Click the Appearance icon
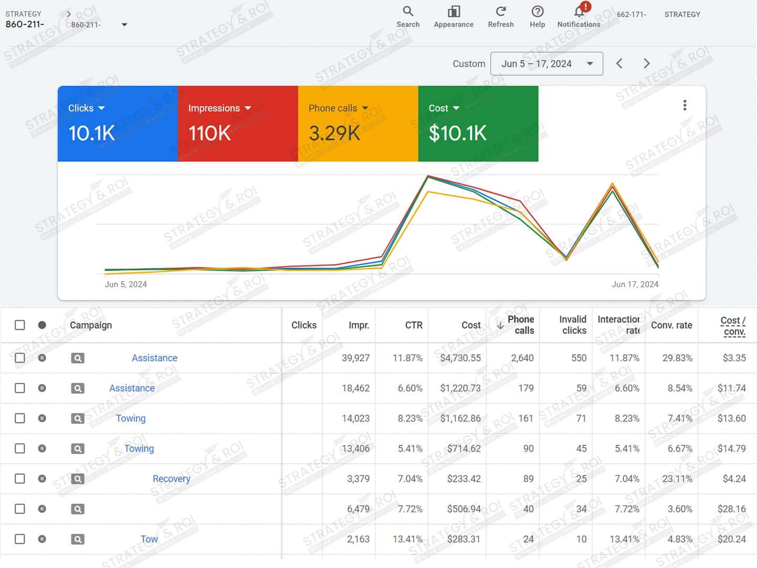 coord(454,12)
